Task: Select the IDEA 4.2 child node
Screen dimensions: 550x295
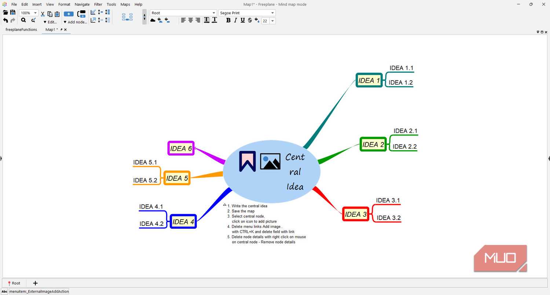Action: point(151,224)
